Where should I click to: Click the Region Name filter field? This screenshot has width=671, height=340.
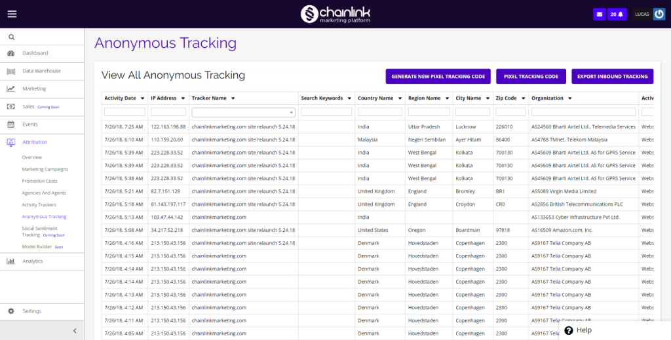coord(429,112)
